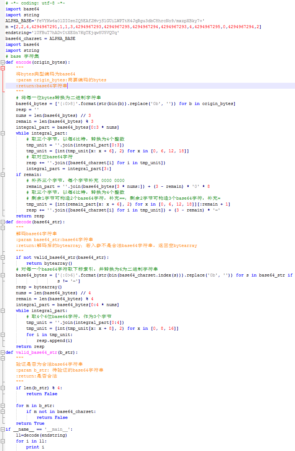The image size is (295, 451).
Task: Fold the 'for m in b_str' loop
Action: coord(3,406)
